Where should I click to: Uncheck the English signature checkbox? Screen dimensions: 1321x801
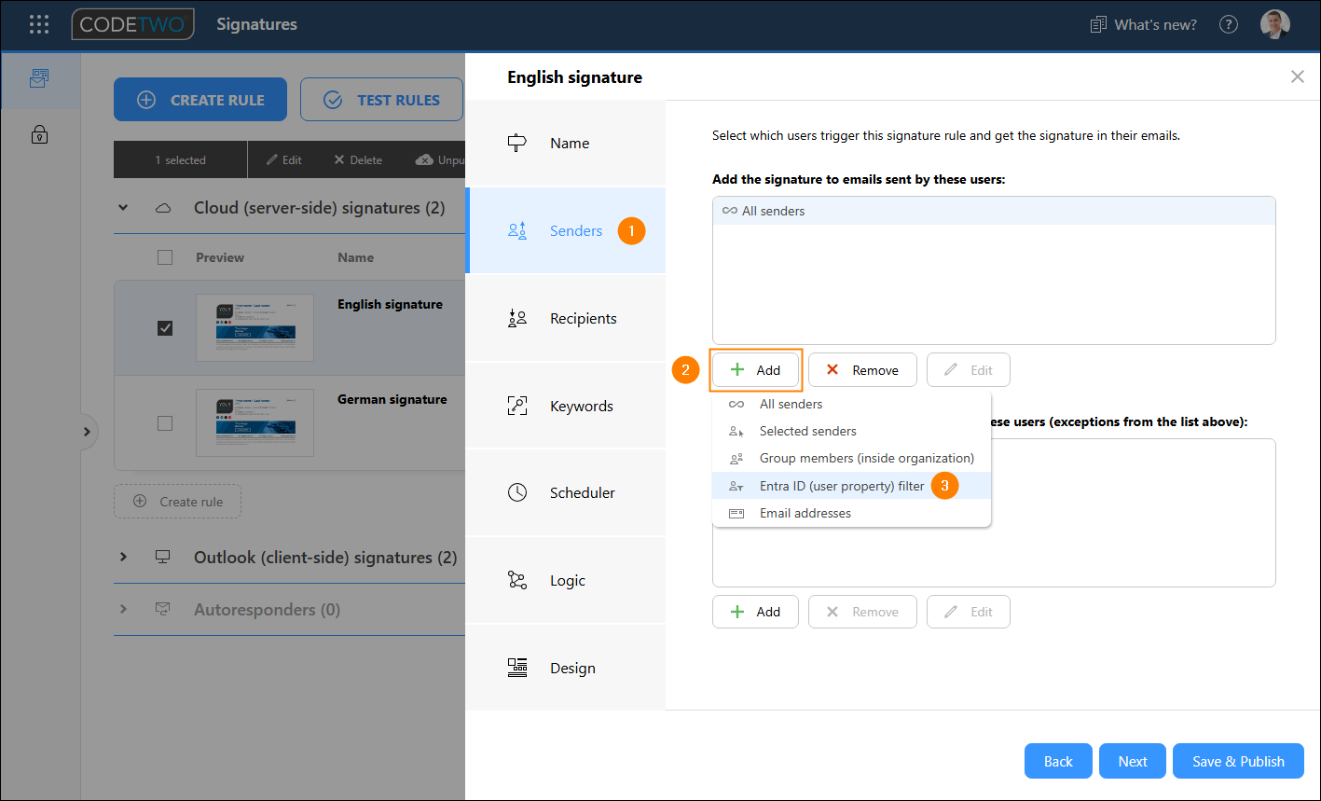pos(165,328)
